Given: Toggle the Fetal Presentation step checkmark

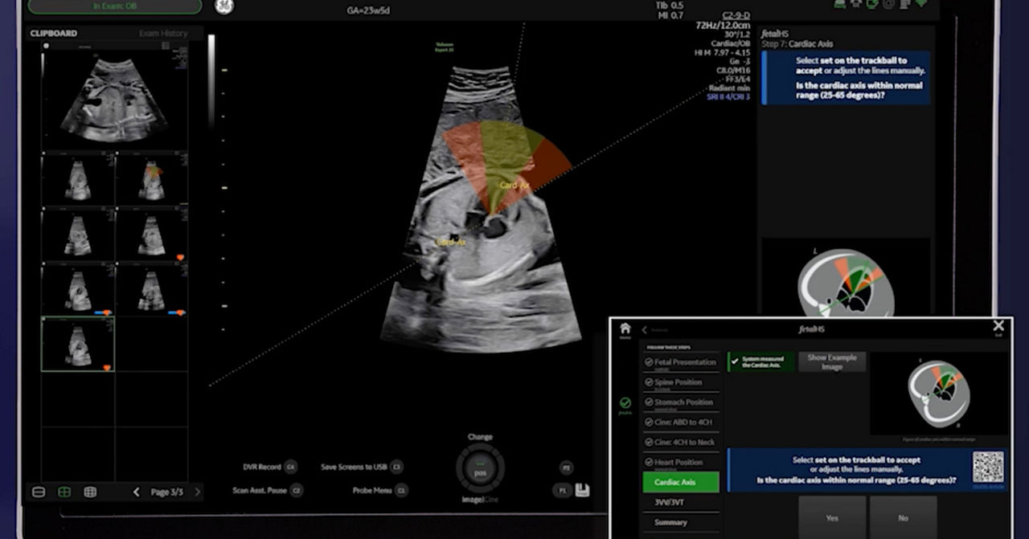Looking at the screenshot, I should 649,362.
